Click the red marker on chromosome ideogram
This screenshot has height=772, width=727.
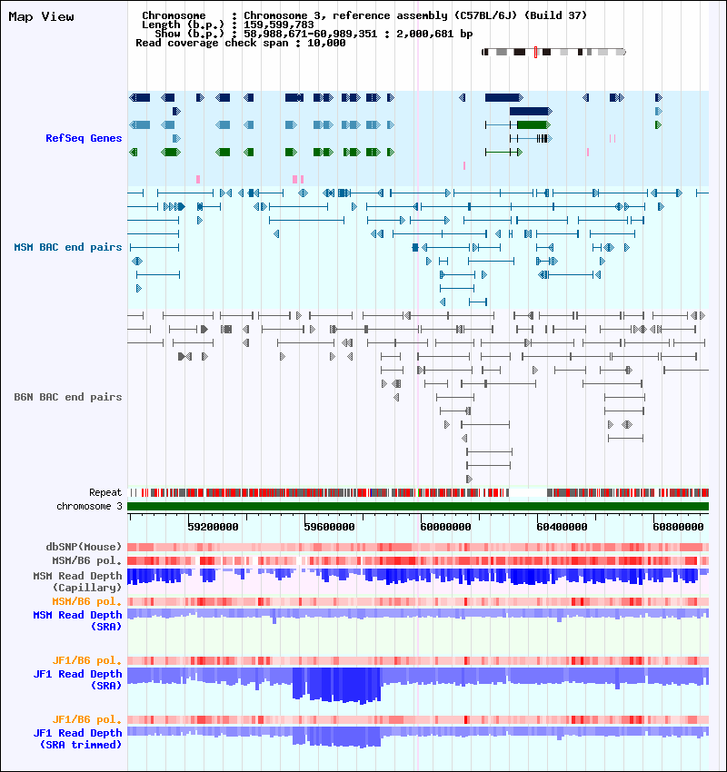[x=535, y=52]
